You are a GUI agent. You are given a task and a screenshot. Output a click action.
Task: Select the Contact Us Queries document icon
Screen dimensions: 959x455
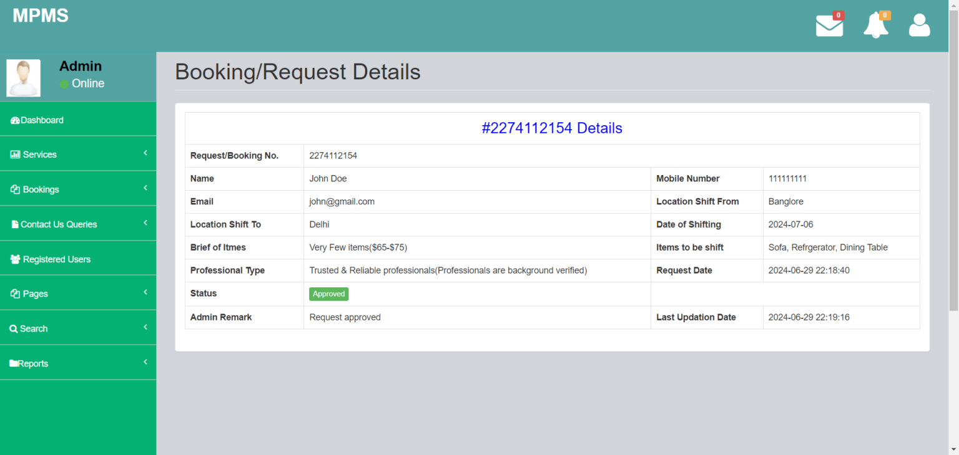point(14,223)
